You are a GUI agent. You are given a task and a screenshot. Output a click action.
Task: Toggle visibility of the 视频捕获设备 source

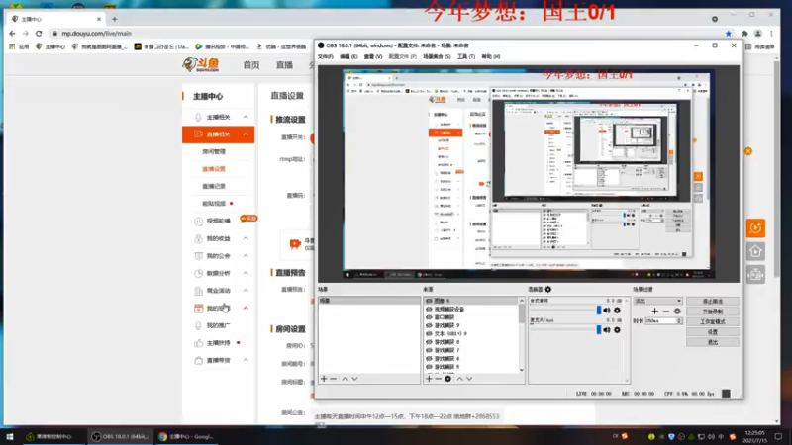pos(429,309)
